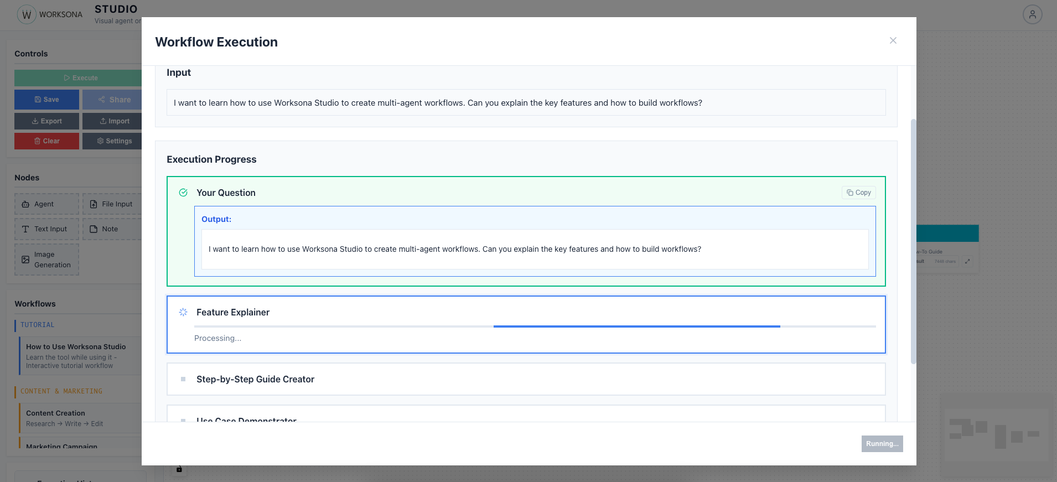Click the Feature Explainer progress bar
The image size is (1057, 482).
[535, 326]
